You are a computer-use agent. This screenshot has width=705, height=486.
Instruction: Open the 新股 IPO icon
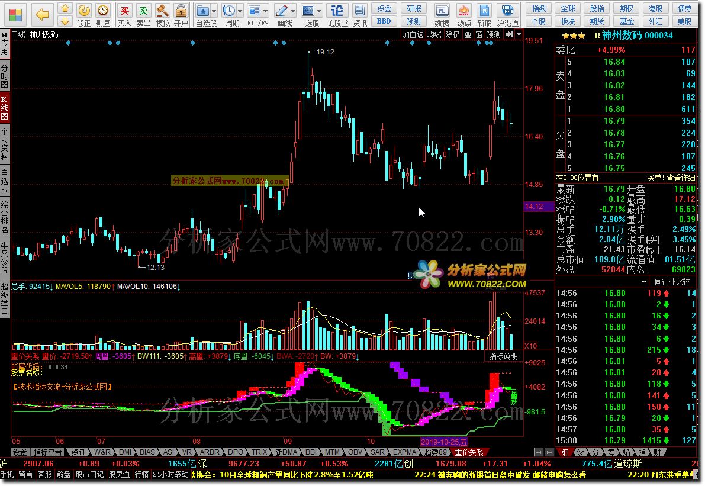485,11
